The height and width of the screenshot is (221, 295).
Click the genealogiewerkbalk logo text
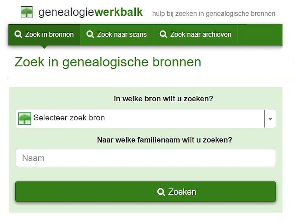tap(90, 12)
